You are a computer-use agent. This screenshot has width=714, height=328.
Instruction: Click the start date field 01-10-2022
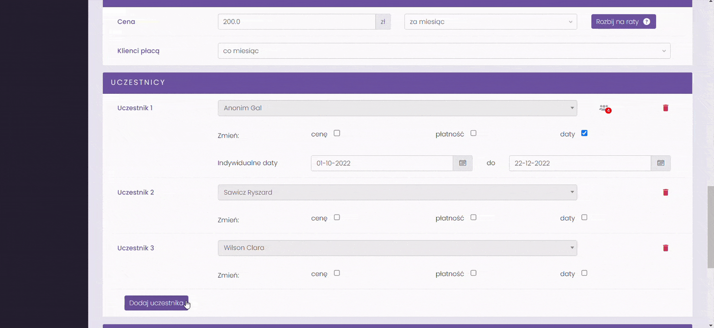[x=382, y=163]
